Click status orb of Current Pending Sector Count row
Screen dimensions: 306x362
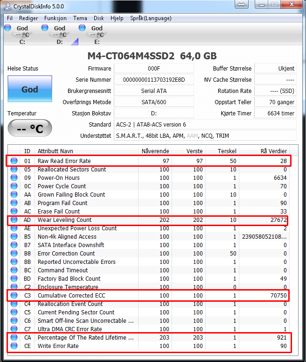[x=14, y=312]
